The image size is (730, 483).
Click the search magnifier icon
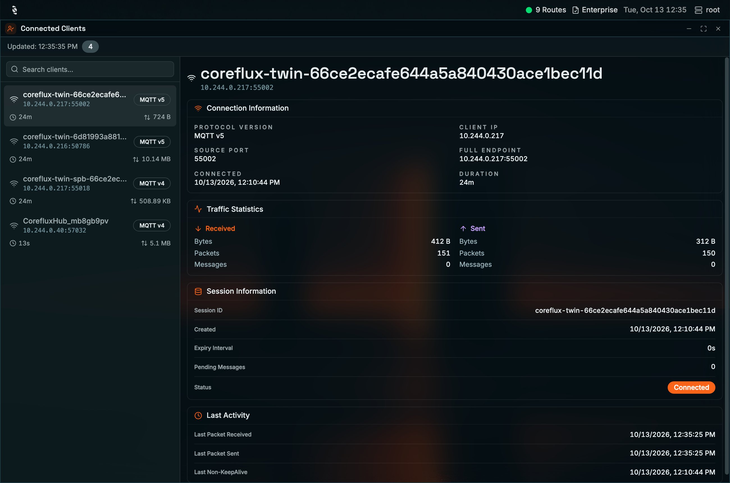point(15,69)
